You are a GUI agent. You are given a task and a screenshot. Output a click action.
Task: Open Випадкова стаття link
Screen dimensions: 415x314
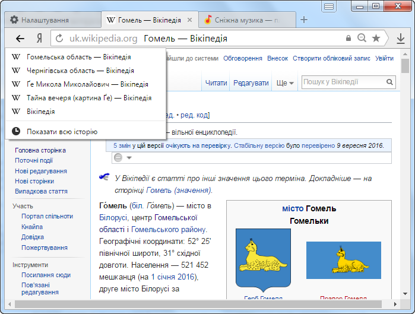pyautogui.click(x=41, y=191)
